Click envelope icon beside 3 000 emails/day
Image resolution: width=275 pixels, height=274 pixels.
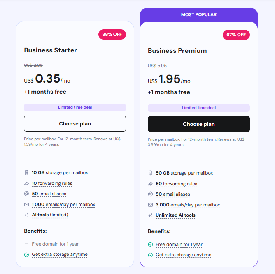coord(150,205)
